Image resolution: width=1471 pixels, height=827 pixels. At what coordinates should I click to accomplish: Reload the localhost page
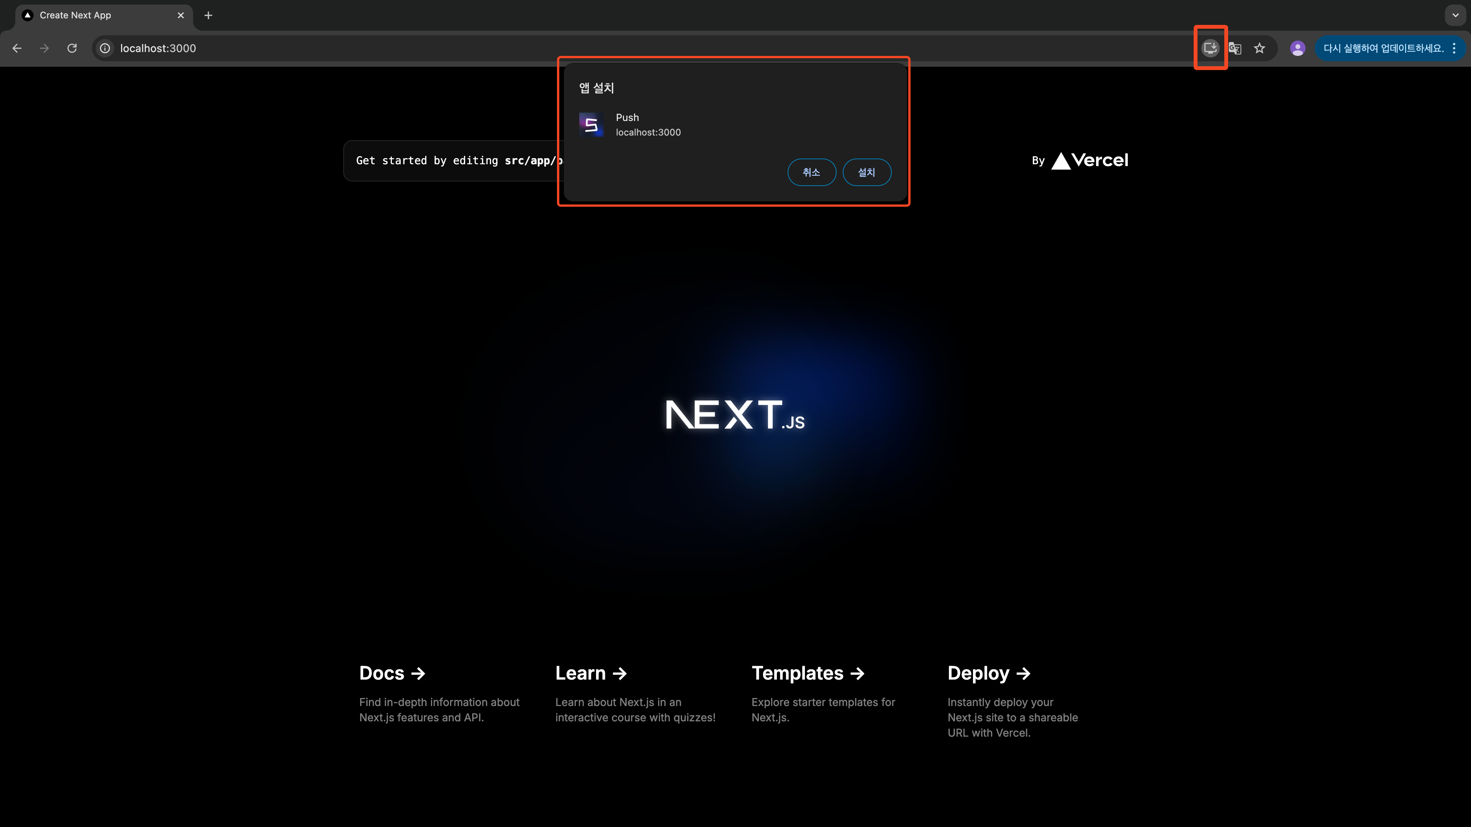pos(72,49)
